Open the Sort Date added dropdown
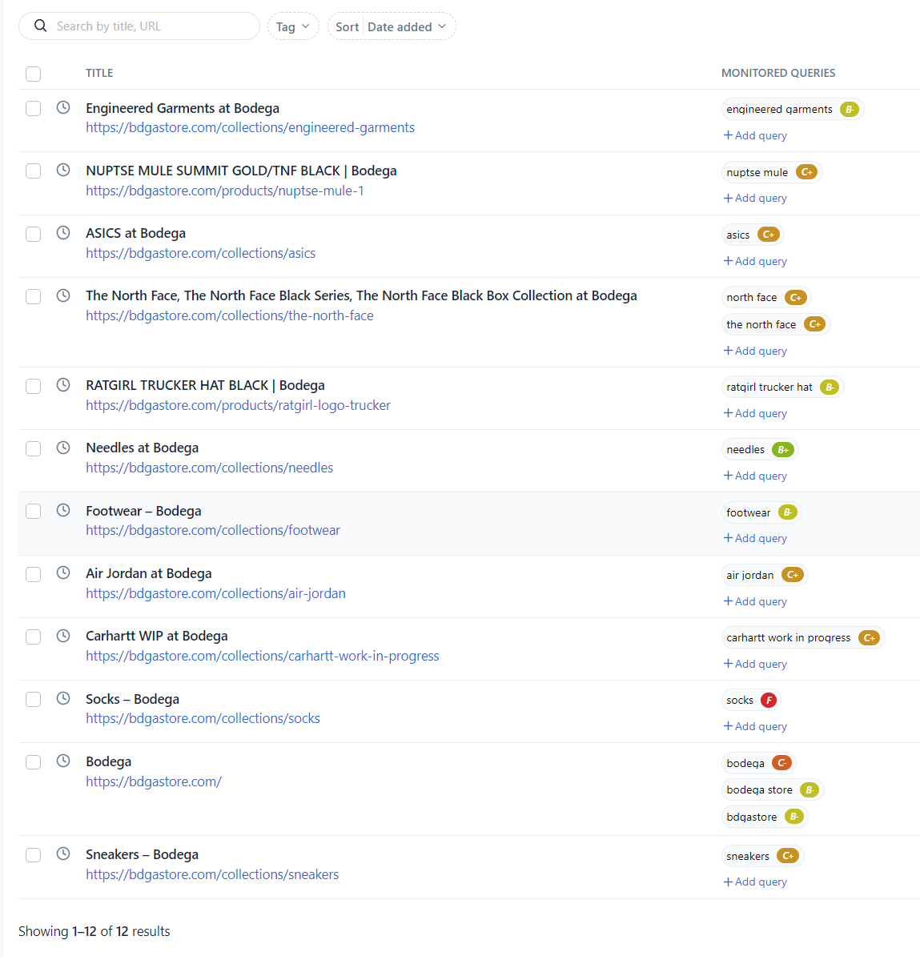The width and height of the screenshot is (920, 964). pyautogui.click(x=392, y=26)
